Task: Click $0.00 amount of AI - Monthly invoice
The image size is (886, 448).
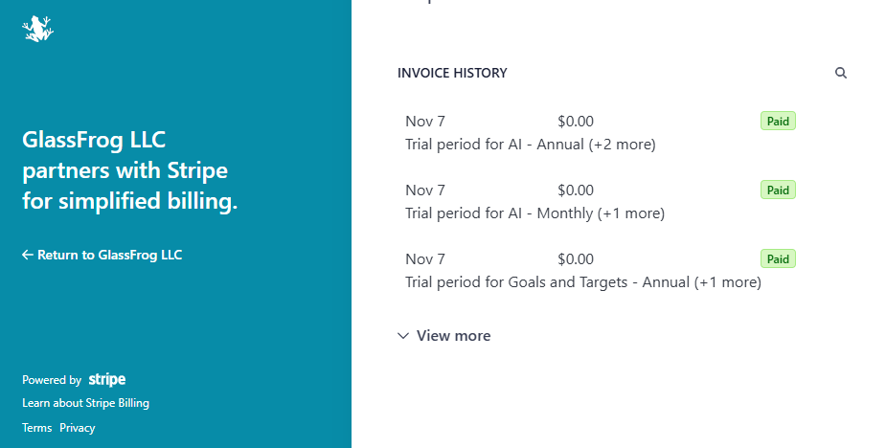Action: tap(576, 190)
